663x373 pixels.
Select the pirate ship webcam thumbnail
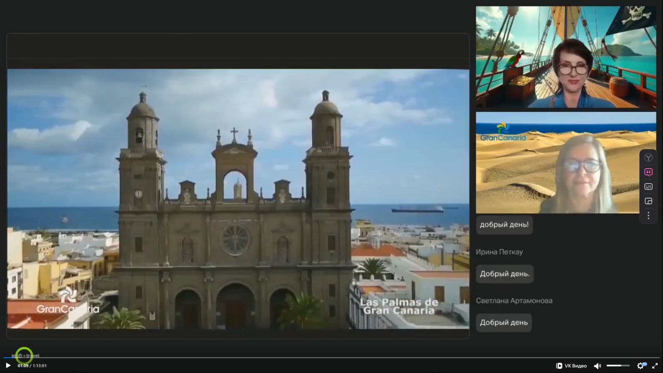pyautogui.click(x=566, y=57)
